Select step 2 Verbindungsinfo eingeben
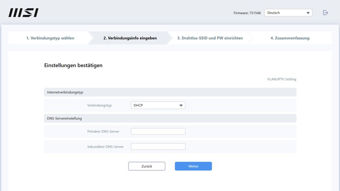The height and width of the screenshot is (191, 340). [130, 38]
